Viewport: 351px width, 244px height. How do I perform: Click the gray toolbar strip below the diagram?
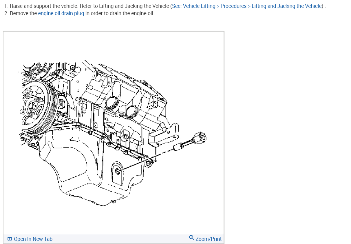click(x=114, y=239)
